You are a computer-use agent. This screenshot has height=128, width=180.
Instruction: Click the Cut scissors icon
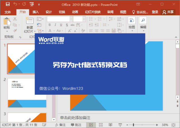[15, 19]
